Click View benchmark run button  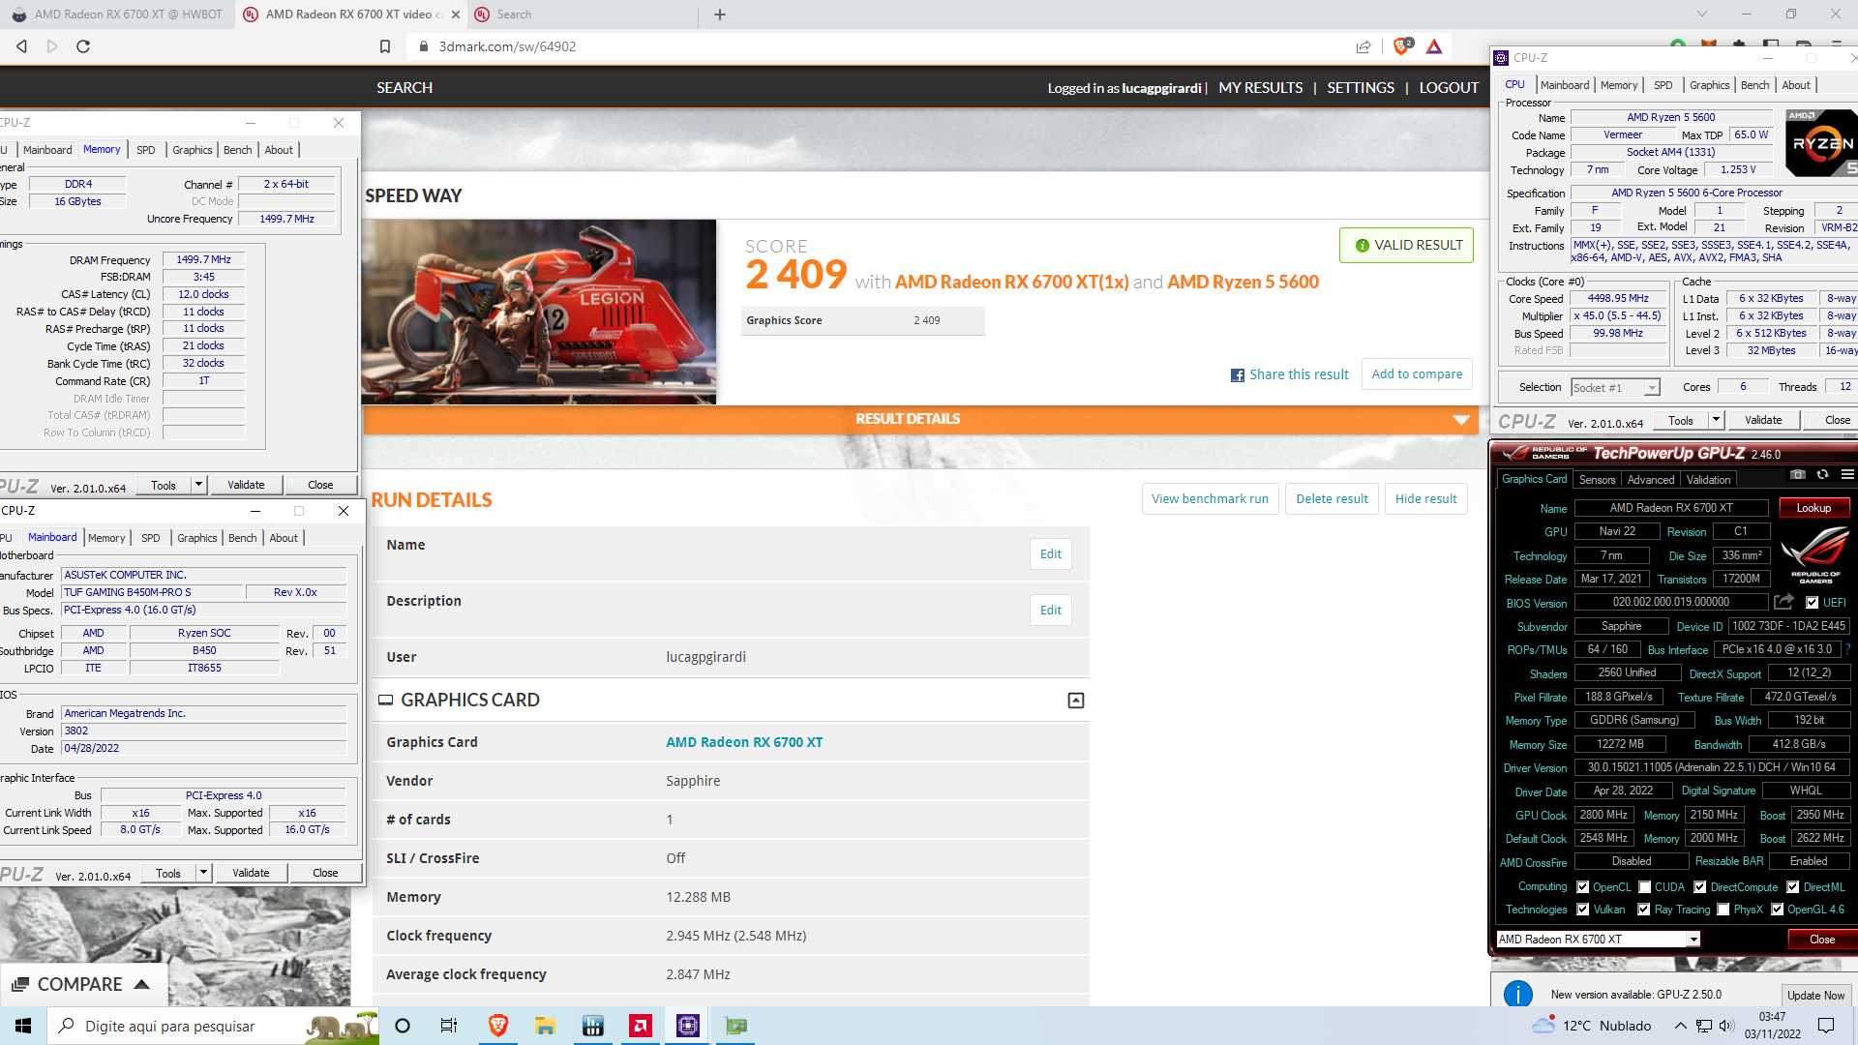pos(1210,499)
